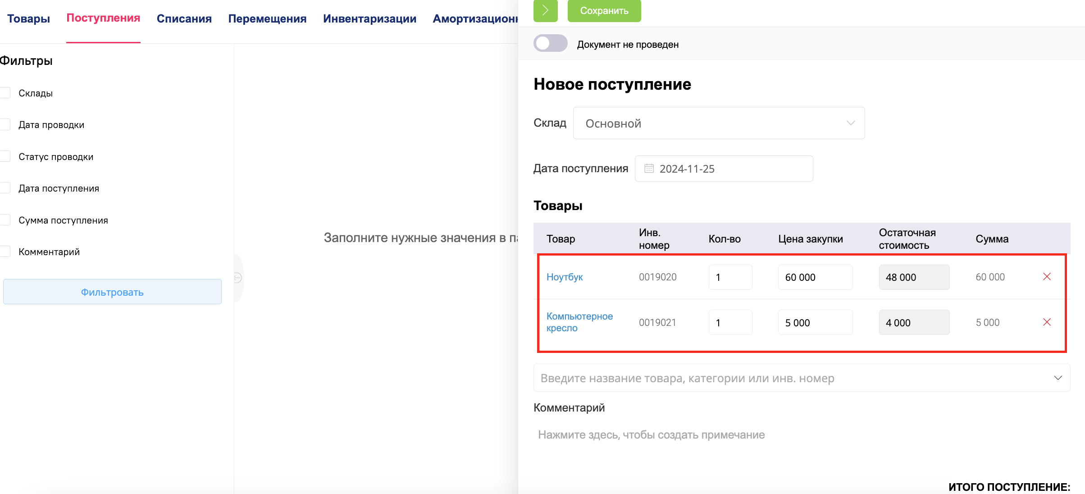Open the calendar icon in the date field
1085x494 pixels.
(649, 168)
